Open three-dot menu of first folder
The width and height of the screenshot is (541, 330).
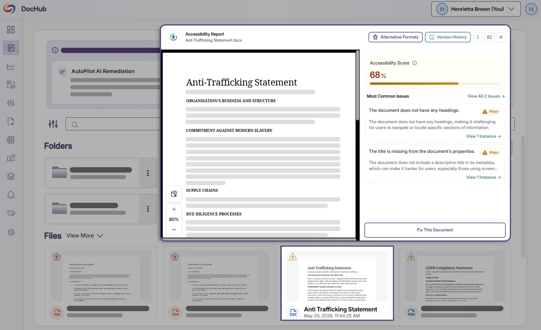[x=148, y=173]
